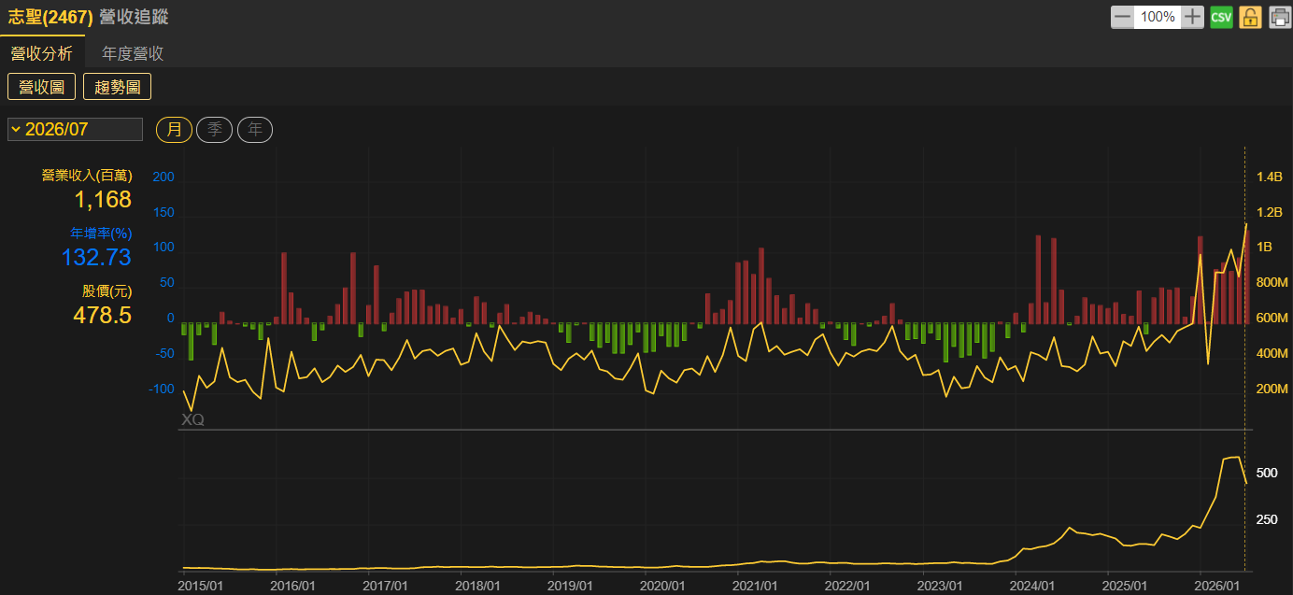1293x595 pixels.
Task: Click the 2021/01 axis label
Action: click(x=756, y=585)
